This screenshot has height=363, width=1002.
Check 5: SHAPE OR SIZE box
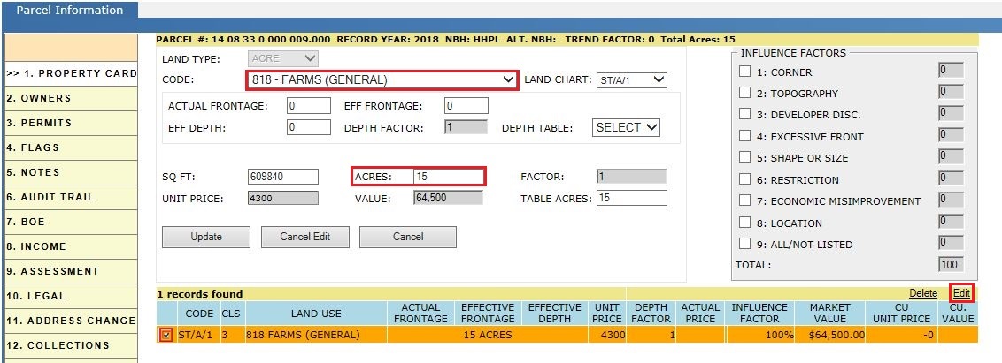click(744, 157)
